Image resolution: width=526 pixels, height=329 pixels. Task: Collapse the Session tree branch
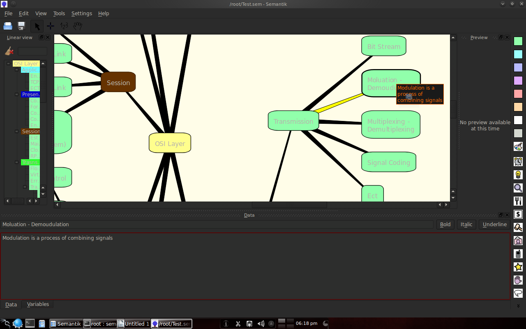tap(17, 132)
